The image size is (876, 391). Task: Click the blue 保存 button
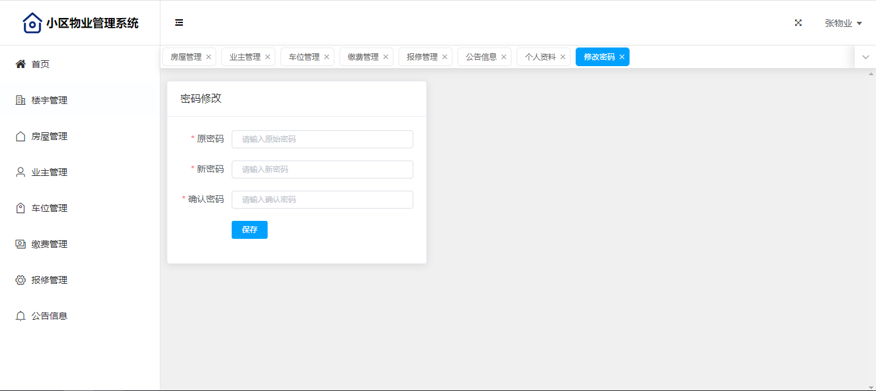[250, 230]
